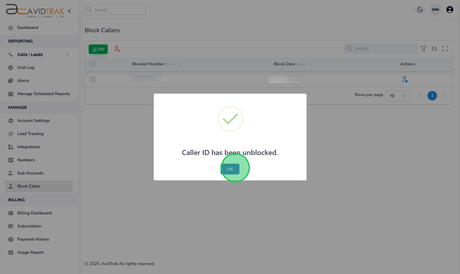This screenshot has height=274, width=460.
Task: Open the user profile account icon
Action: (x=450, y=9)
